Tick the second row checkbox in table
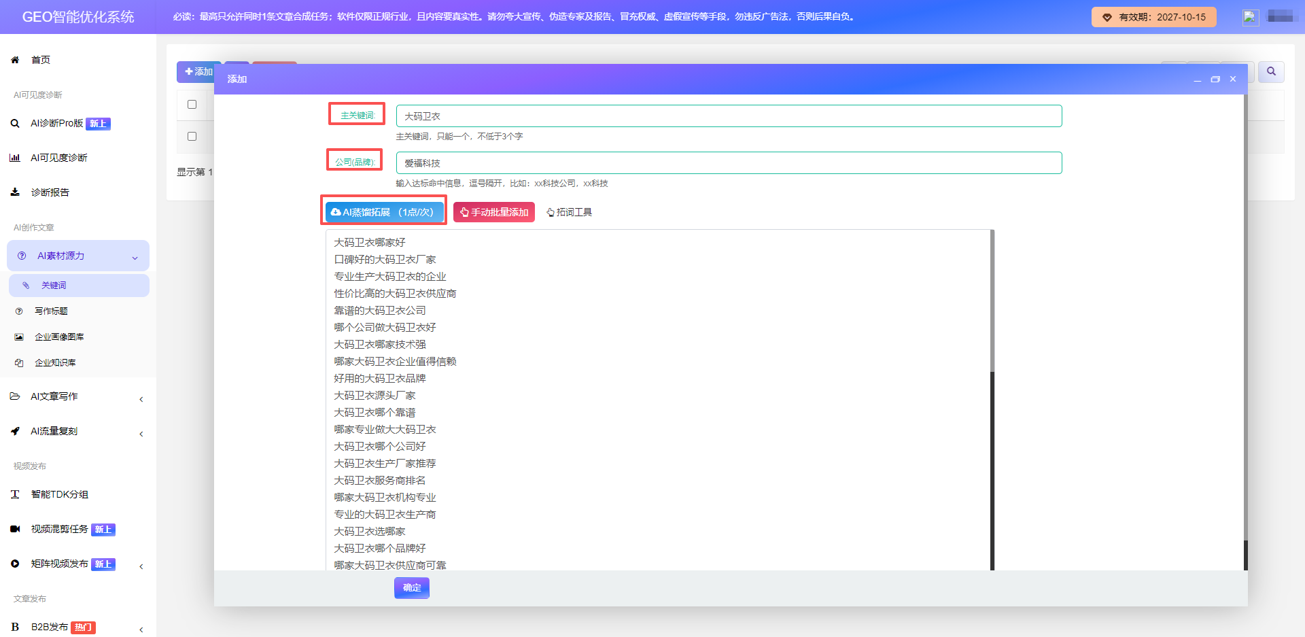 192,137
